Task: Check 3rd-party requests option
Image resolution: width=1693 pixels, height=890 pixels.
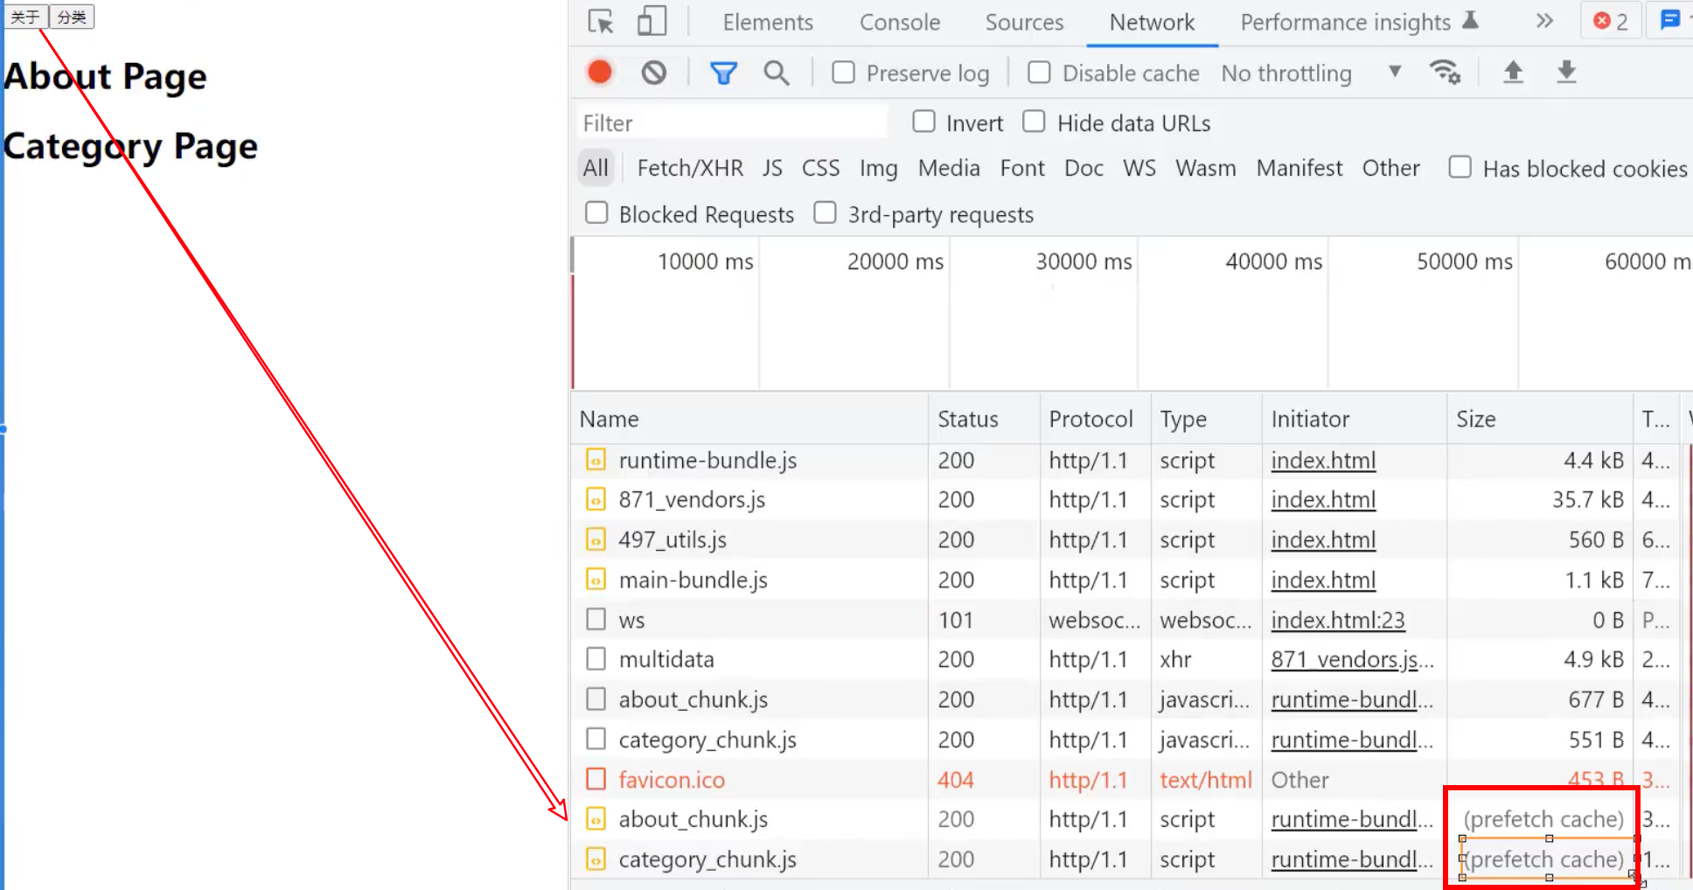Action: coord(825,213)
